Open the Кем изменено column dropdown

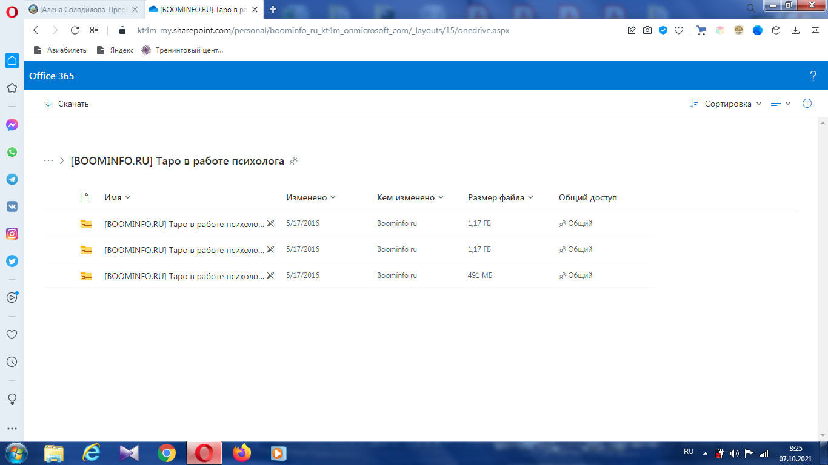pyautogui.click(x=410, y=197)
